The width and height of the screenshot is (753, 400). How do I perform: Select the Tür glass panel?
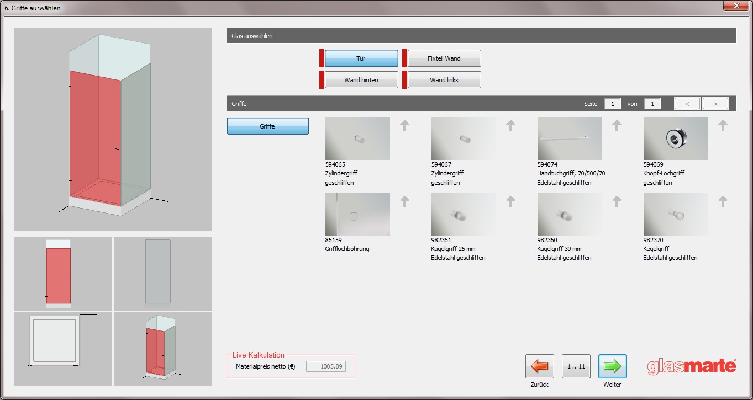point(361,58)
